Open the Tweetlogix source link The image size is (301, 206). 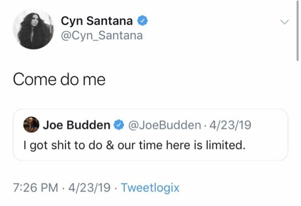150,188
